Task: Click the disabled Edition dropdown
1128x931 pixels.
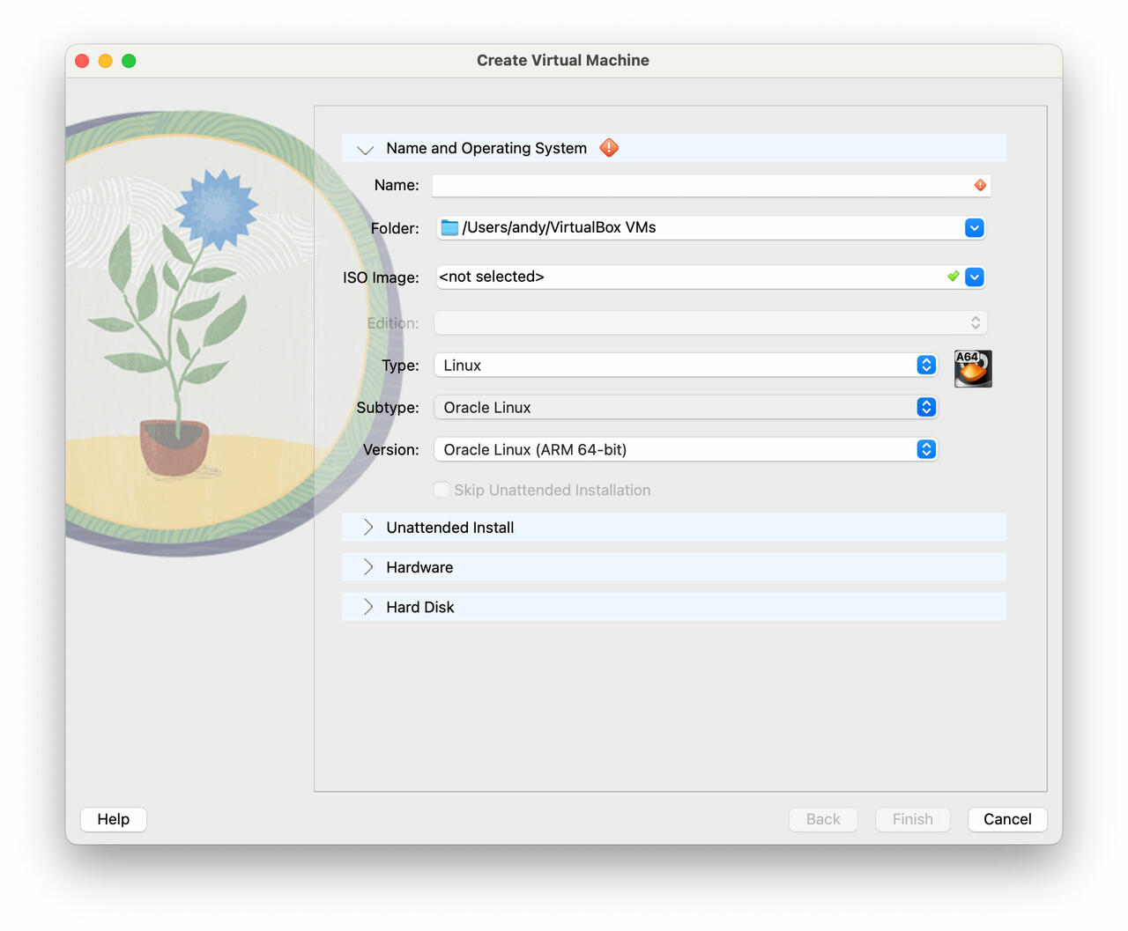Action: point(710,322)
